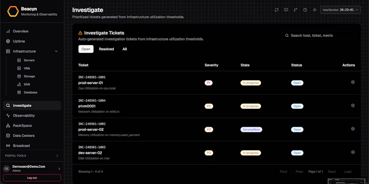The width and height of the screenshot is (369, 184).
Task: Click the search host, ticket, metric field
Action: coord(319,36)
